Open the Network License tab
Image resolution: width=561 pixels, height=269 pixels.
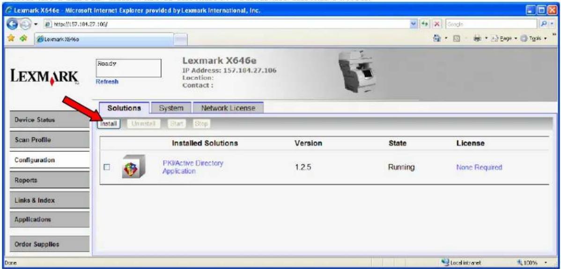228,108
